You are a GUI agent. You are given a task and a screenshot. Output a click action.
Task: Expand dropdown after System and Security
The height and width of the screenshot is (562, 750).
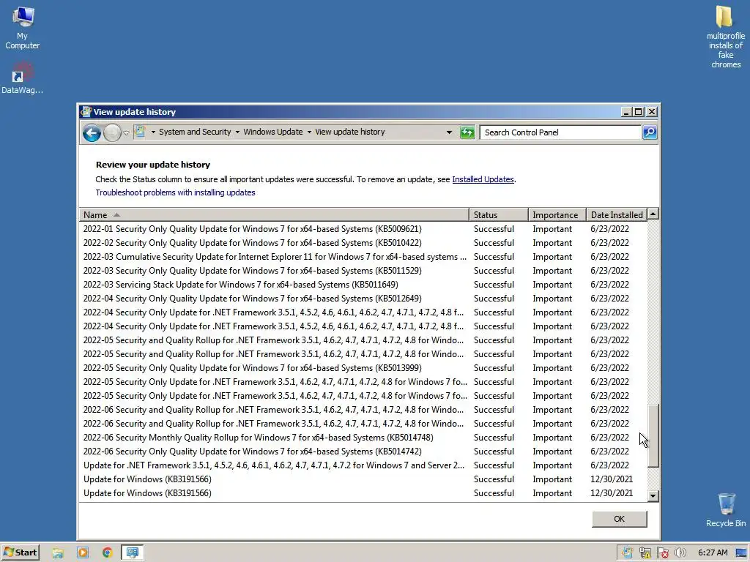237,132
